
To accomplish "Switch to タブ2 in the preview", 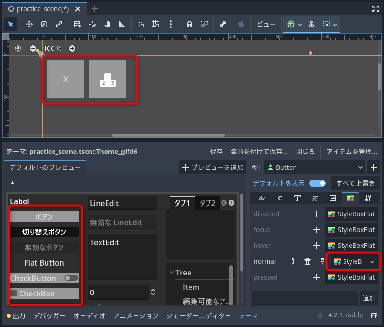I will coord(207,203).
